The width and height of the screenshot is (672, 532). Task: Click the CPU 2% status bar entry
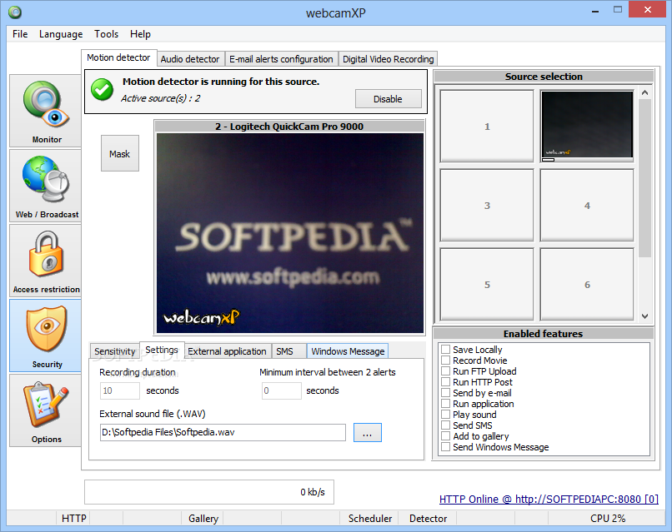[x=607, y=519]
